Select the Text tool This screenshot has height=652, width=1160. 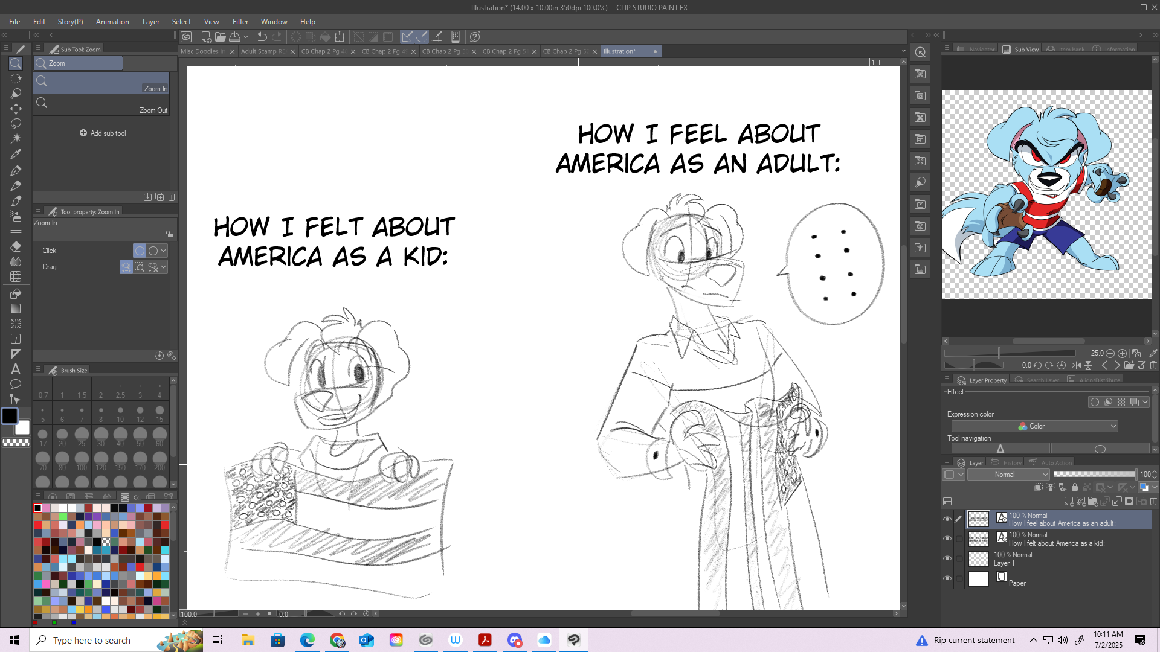(x=16, y=369)
